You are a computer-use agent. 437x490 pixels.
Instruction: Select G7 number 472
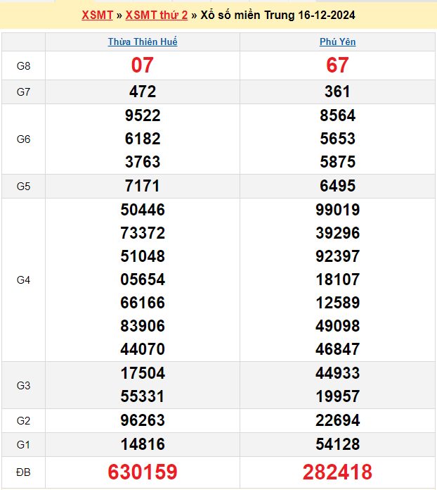click(142, 92)
